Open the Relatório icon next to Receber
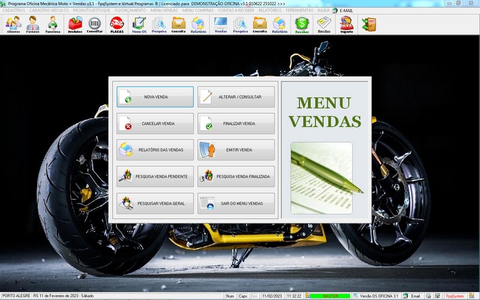Screen dimensions: 480x300 (280, 25)
